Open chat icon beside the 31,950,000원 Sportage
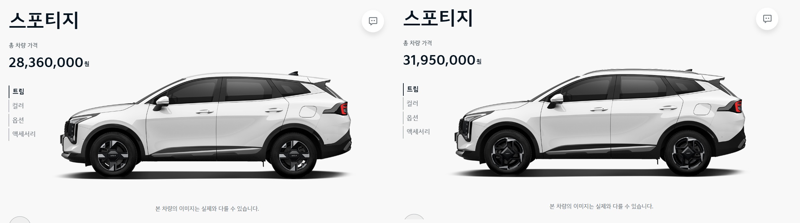The image size is (800, 223). (767, 19)
